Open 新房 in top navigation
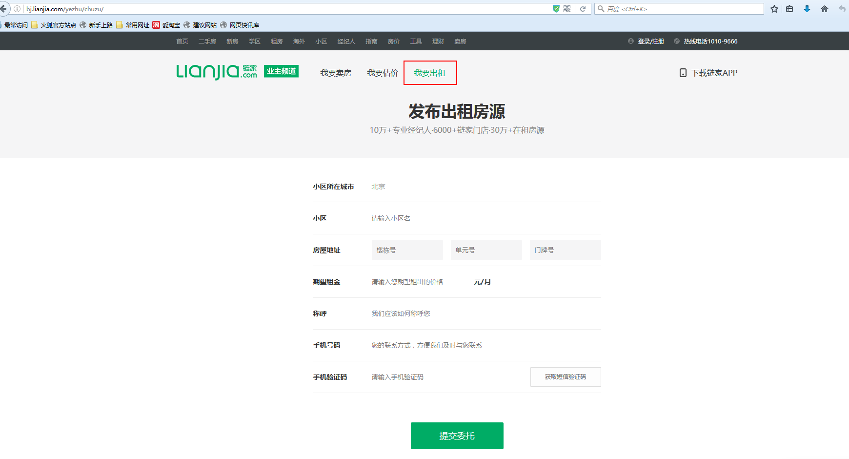This screenshot has height=459, width=849. coord(232,42)
